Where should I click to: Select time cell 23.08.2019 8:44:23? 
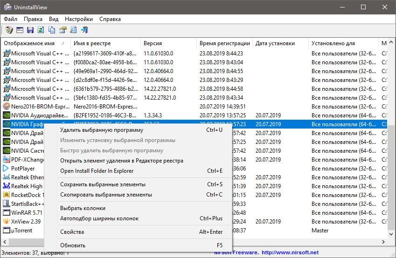click(221, 54)
